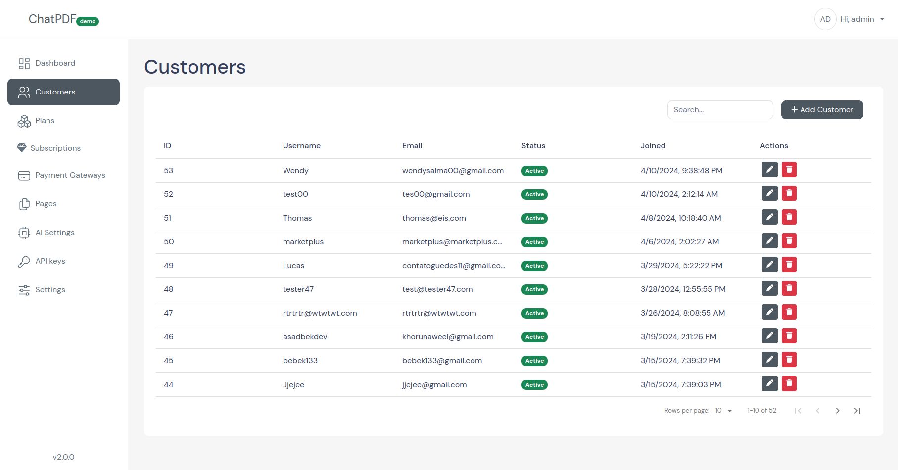The height and width of the screenshot is (470, 898).
Task: Click the v2.0.0 version label
Action: pos(63,457)
